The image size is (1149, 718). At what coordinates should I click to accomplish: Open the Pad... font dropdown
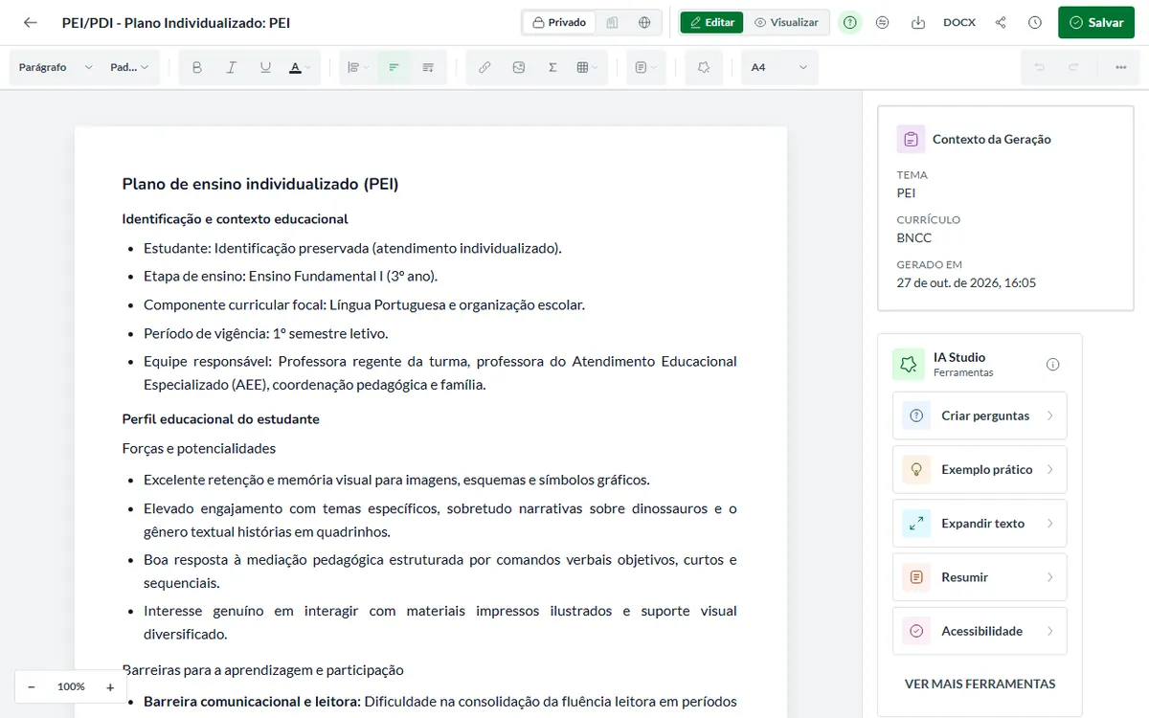click(129, 67)
